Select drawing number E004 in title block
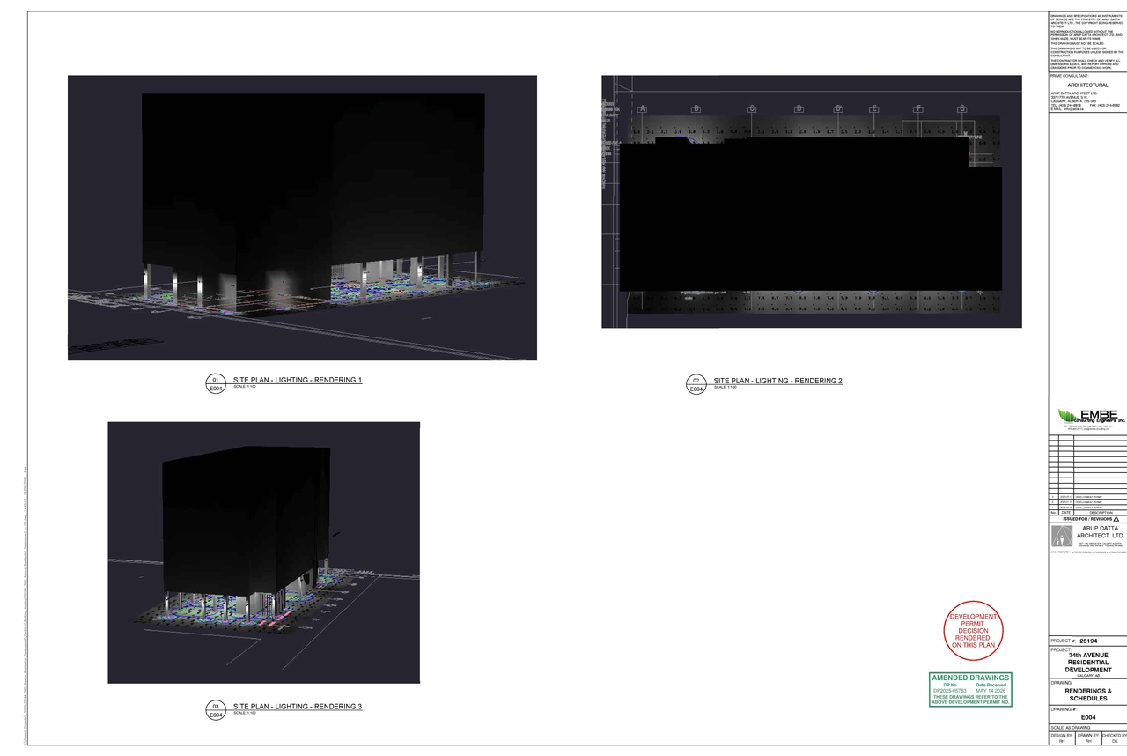The width and height of the screenshot is (1127, 756). 1088,717
